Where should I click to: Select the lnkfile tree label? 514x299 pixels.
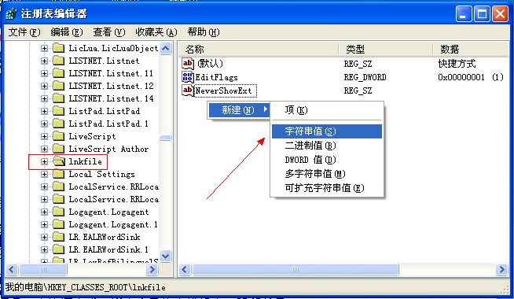[x=85, y=161]
